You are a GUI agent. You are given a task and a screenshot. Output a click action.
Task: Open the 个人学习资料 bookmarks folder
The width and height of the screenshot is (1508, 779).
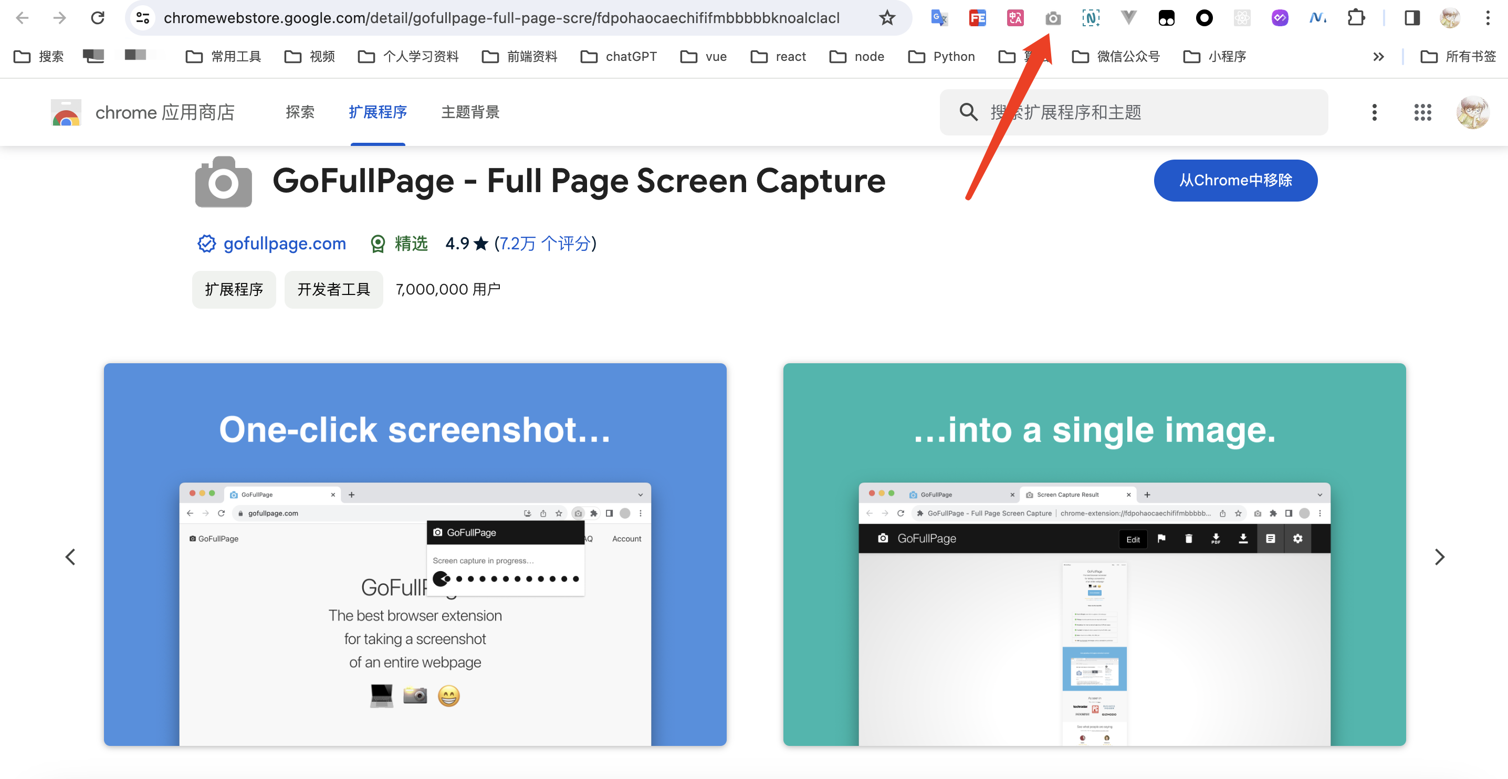click(x=409, y=56)
